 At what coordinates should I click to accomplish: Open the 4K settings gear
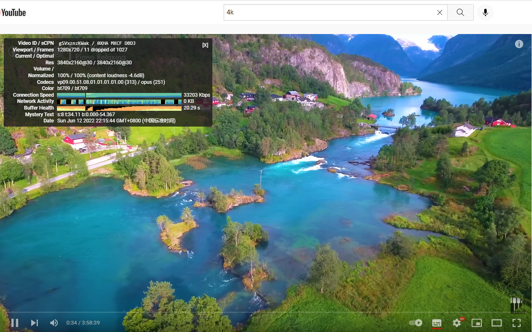[457, 322]
